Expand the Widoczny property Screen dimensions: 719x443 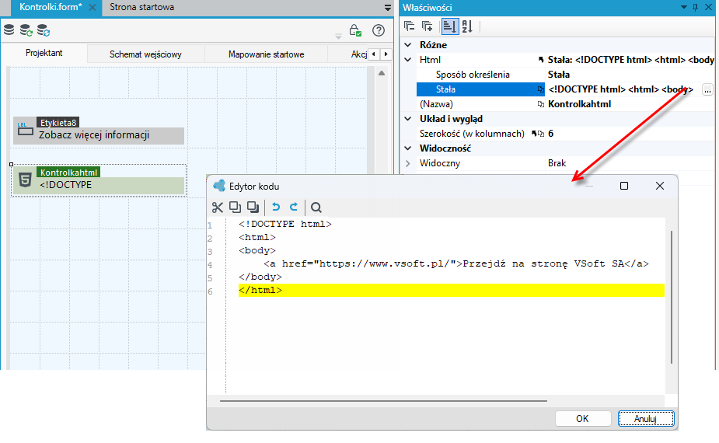coord(407,163)
